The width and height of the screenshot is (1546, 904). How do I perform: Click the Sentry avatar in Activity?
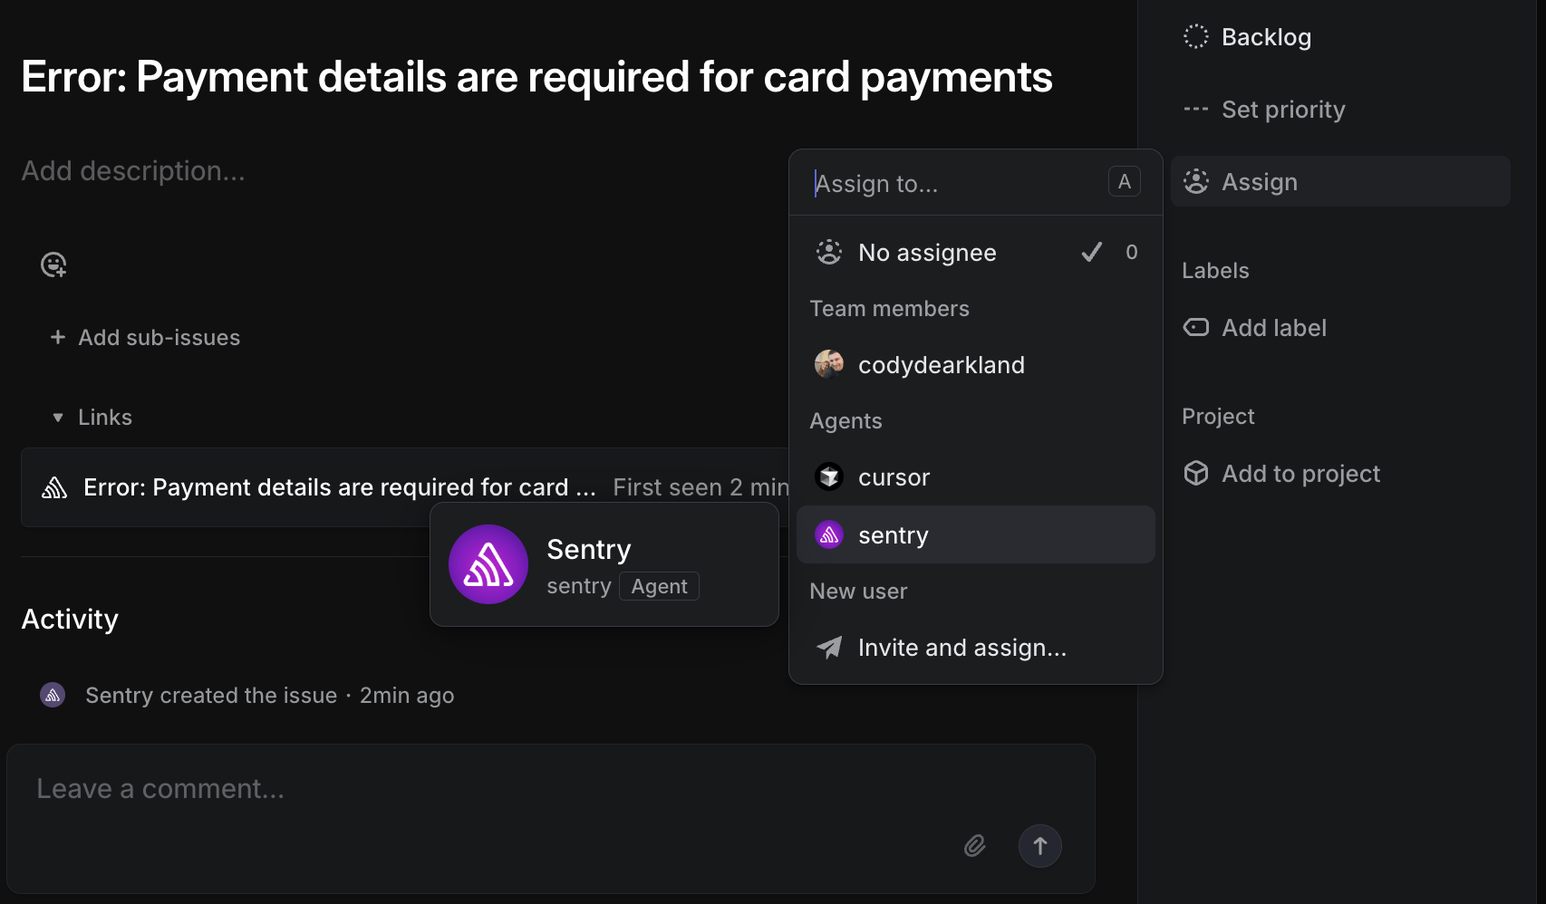click(x=53, y=695)
